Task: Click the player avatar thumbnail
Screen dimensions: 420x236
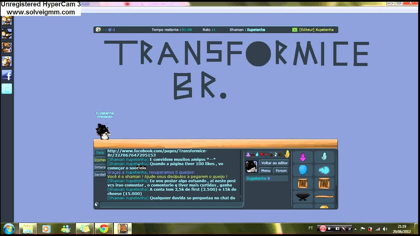Action: [x=252, y=167]
